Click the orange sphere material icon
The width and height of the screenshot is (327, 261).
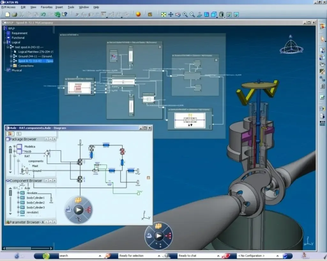click(138, 14)
